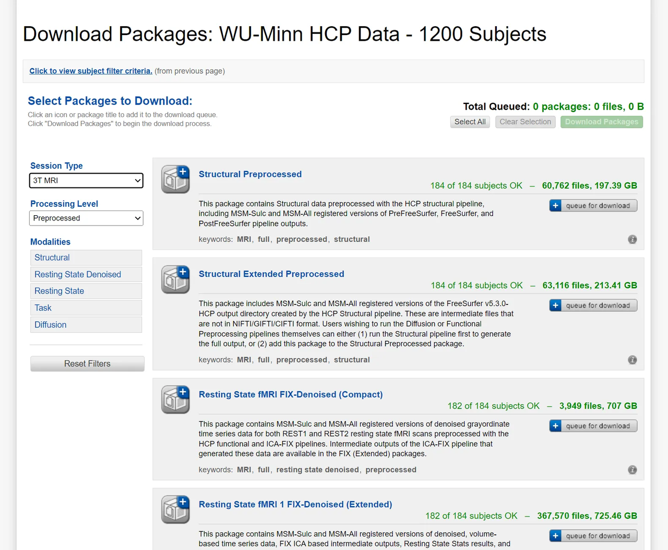Add FIX-Denoised (Compact) package via its box icon
The height and width of the screenshot is (550, 668).
(175, 400)
